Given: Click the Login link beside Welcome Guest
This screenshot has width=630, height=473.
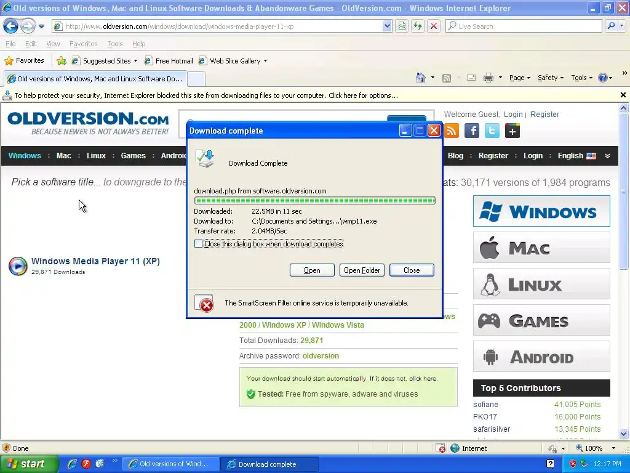Looking at the screenshot, I should click(513, 115).
